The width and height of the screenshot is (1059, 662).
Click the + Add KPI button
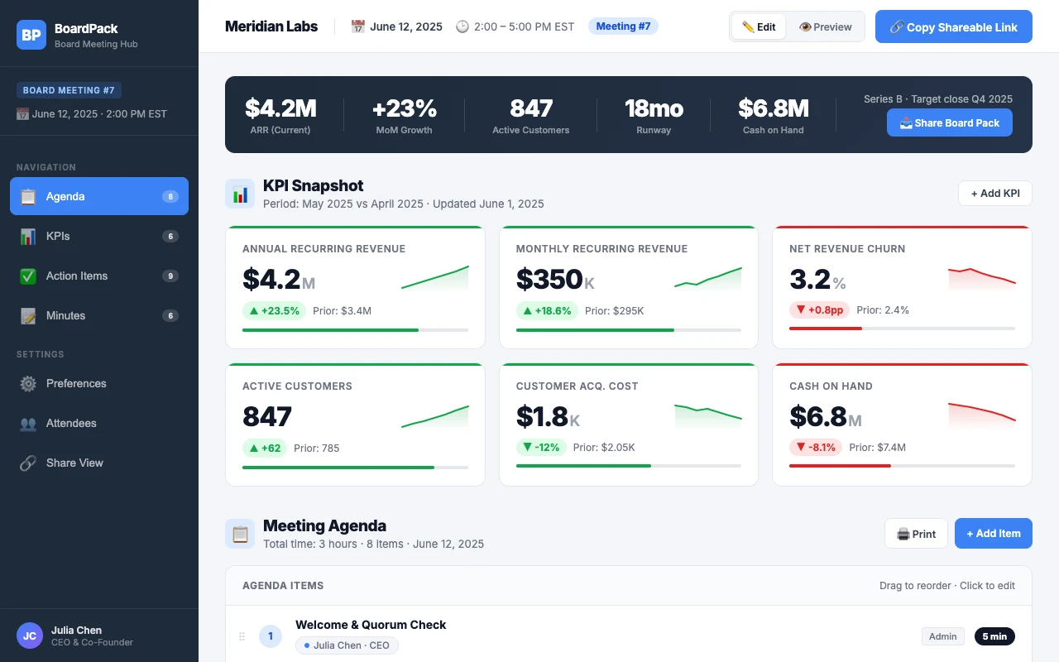(994, 193)
